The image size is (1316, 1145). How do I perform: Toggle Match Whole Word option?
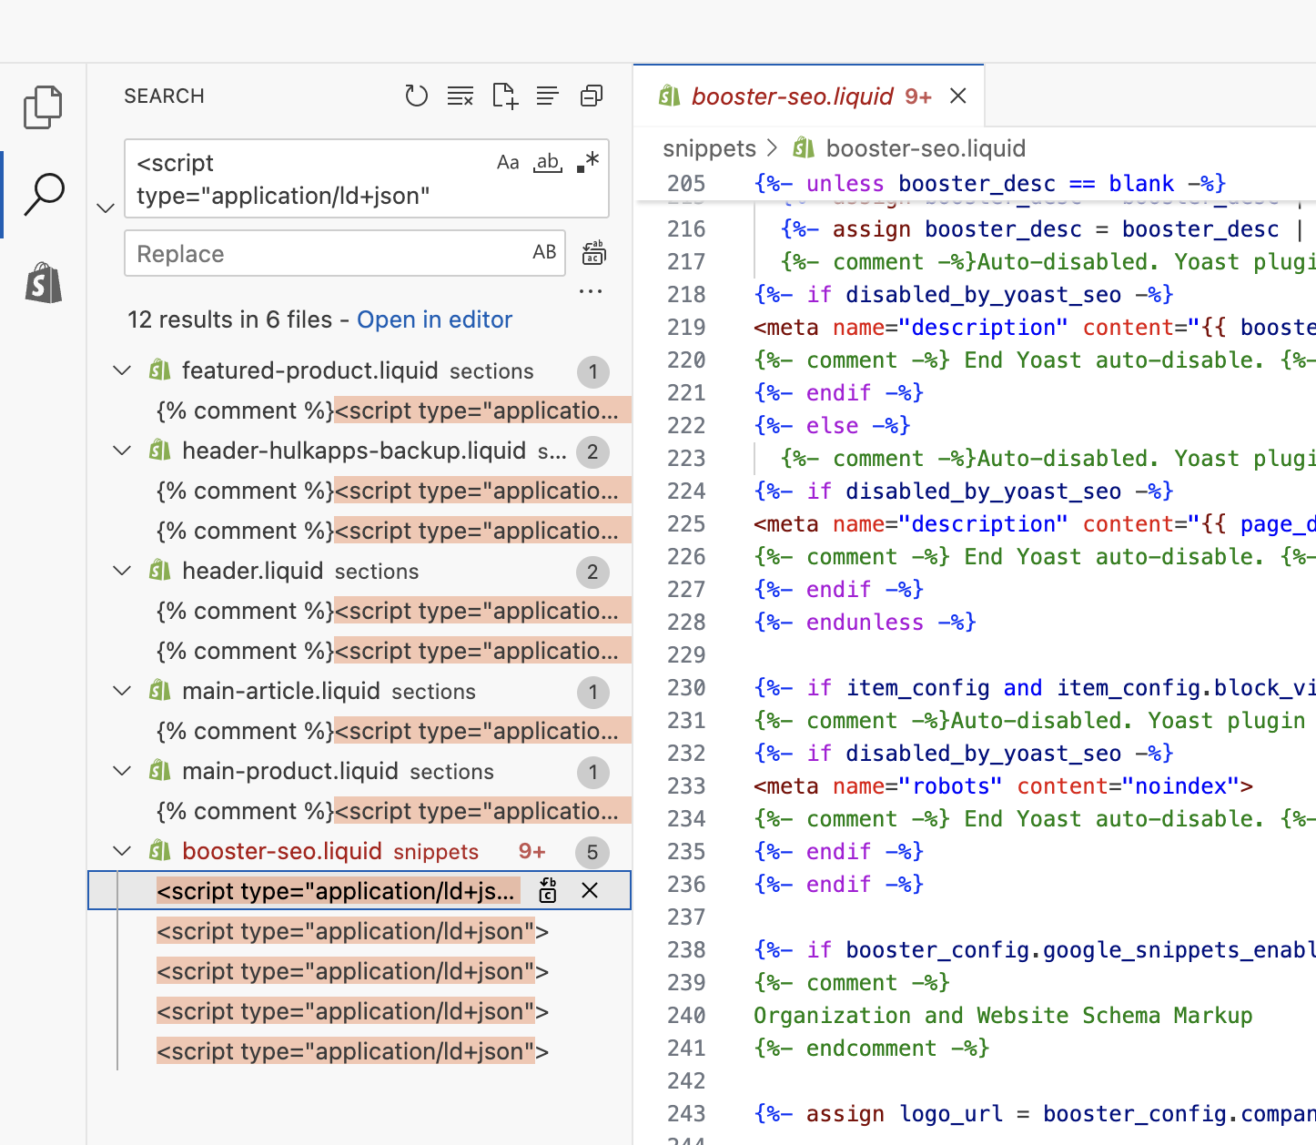click(547, 163)
